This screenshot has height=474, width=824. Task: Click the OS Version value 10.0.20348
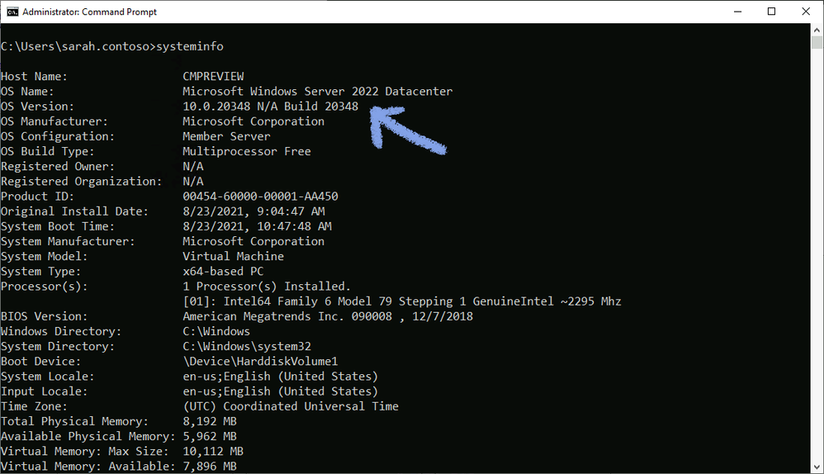[x=216, y=107]
